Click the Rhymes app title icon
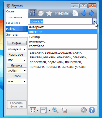 (8, 6)
